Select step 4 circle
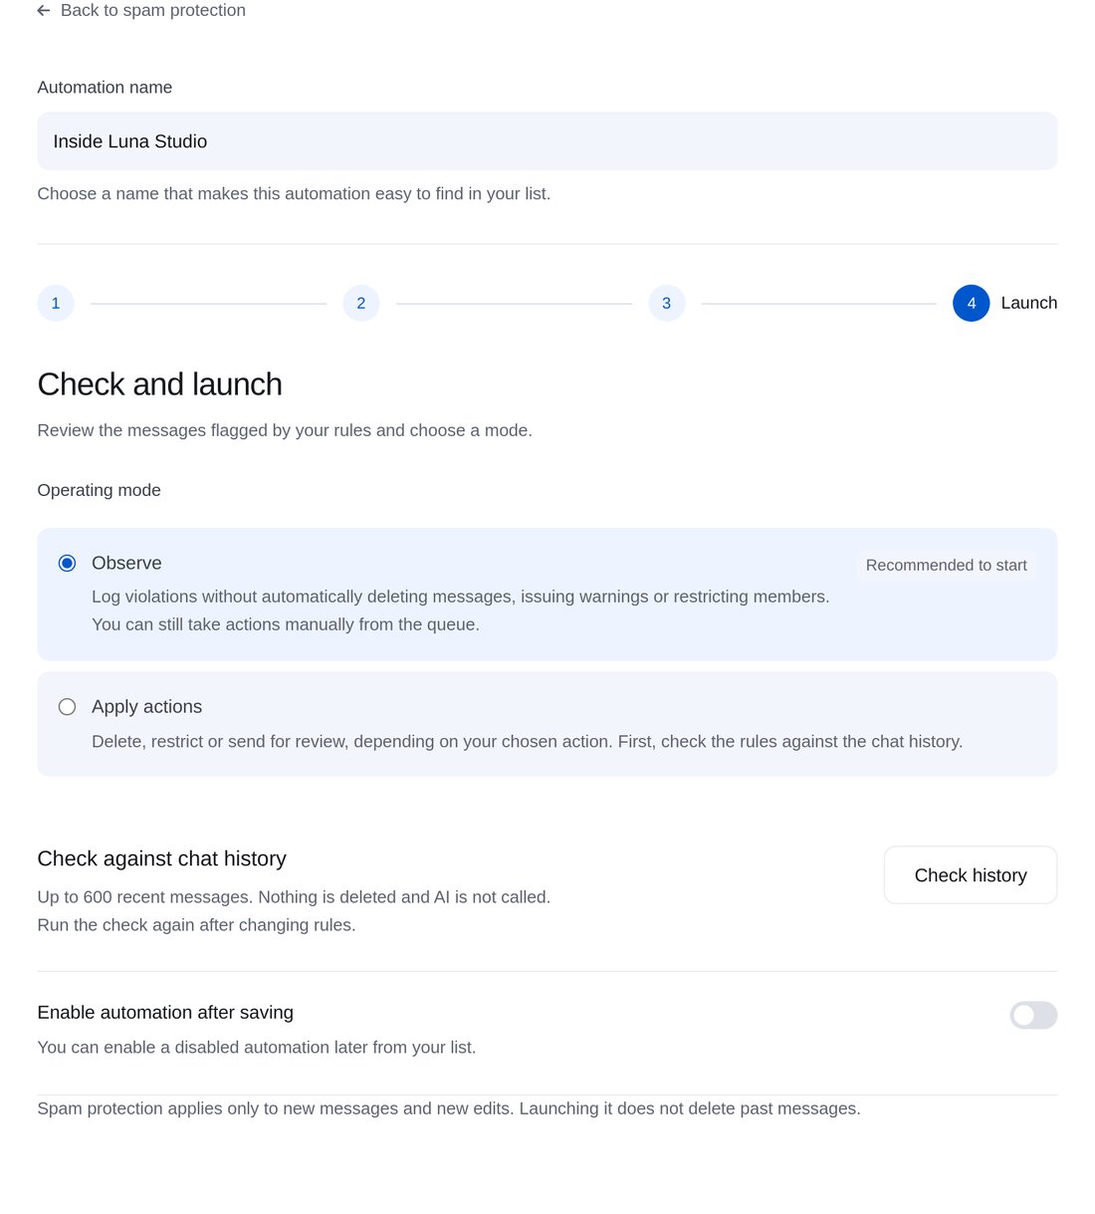 [972, 303]
